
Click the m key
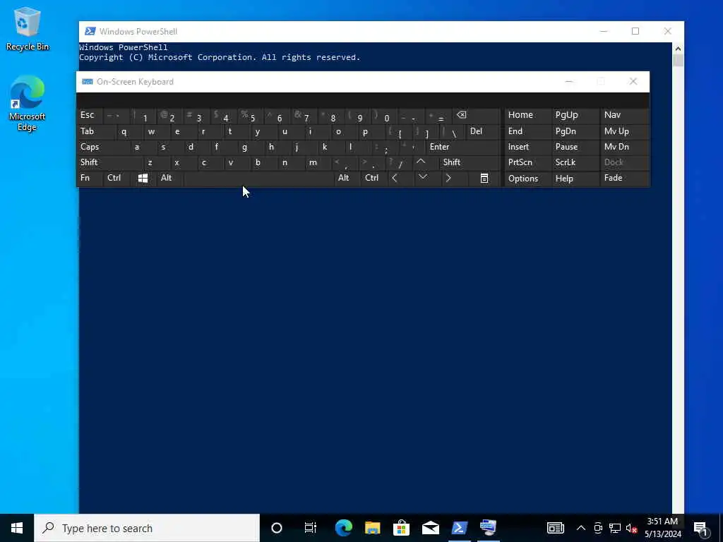point(318,162)
